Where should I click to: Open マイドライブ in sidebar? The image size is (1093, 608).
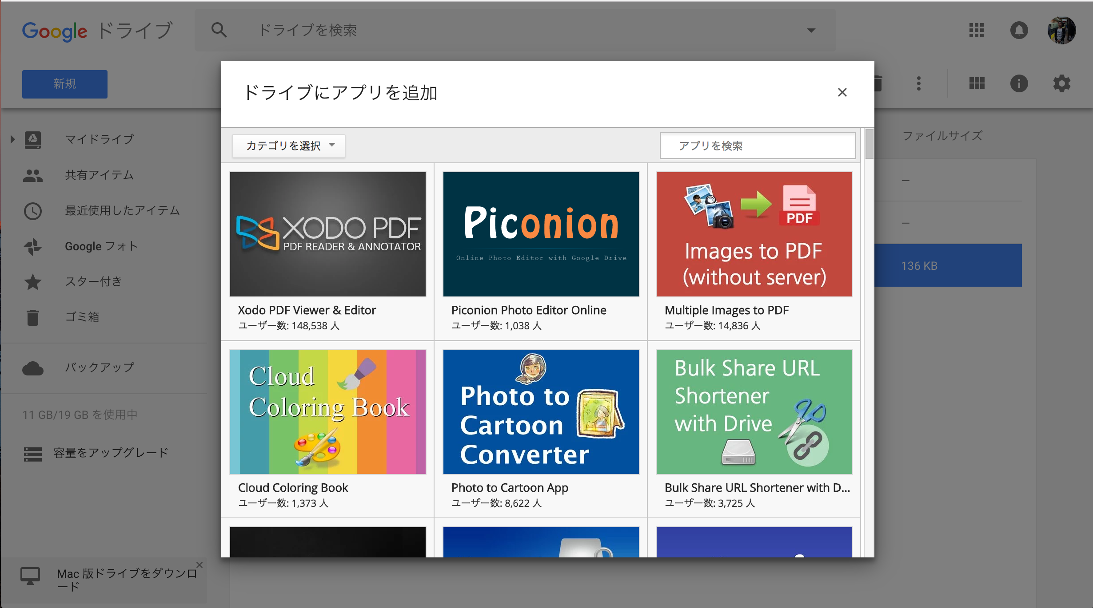(x=100, y=139)
